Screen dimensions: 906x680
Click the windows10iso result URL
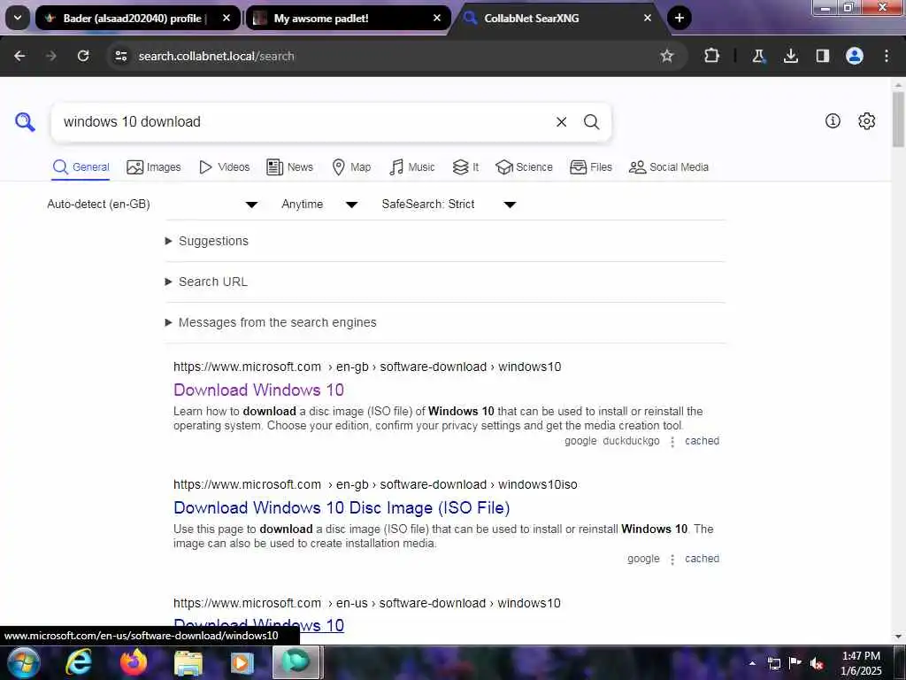375,484
